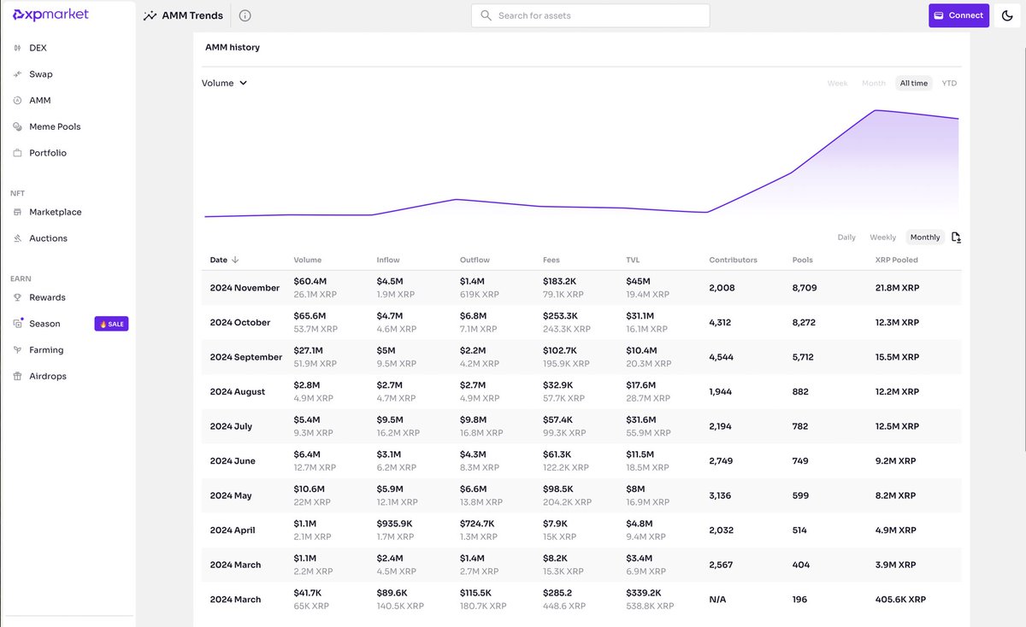This screenshot has height=627, width=1026.
Task: Expand the xpmarket logo home link
Action: [x=51, y=15]
